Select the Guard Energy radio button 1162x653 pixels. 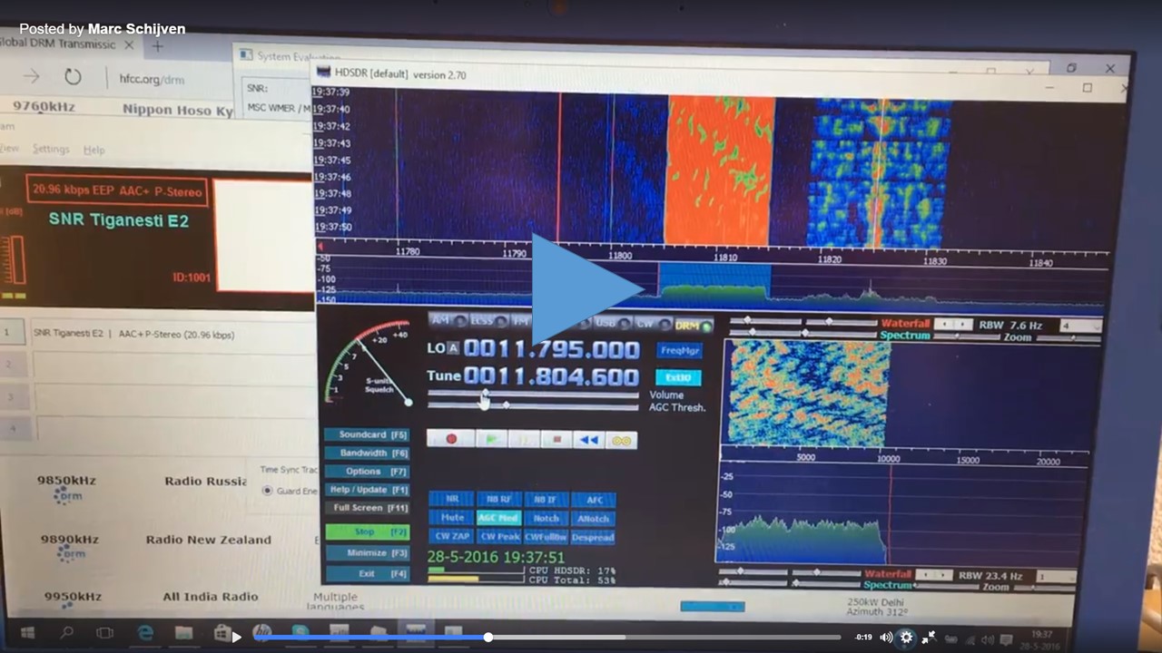268,490
